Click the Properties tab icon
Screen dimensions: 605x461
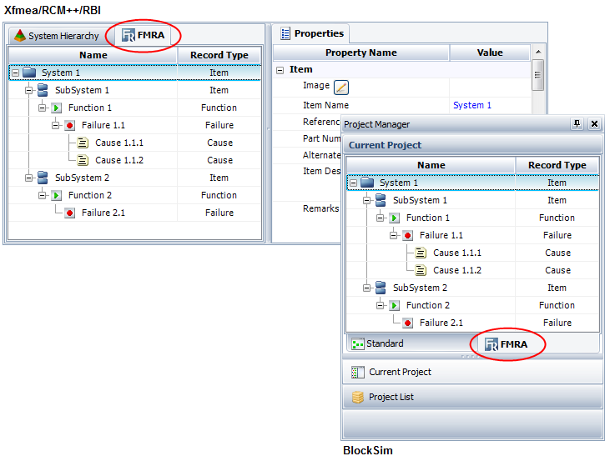(285, 34)
